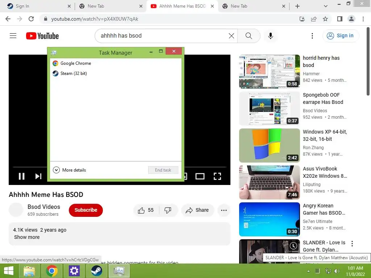
Task: Select Google Chrome in Task Manager
Action: tap(116, 63)
